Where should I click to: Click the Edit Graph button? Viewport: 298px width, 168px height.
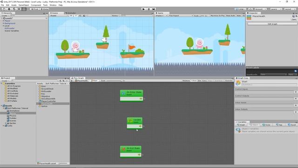tap(272, 24)
